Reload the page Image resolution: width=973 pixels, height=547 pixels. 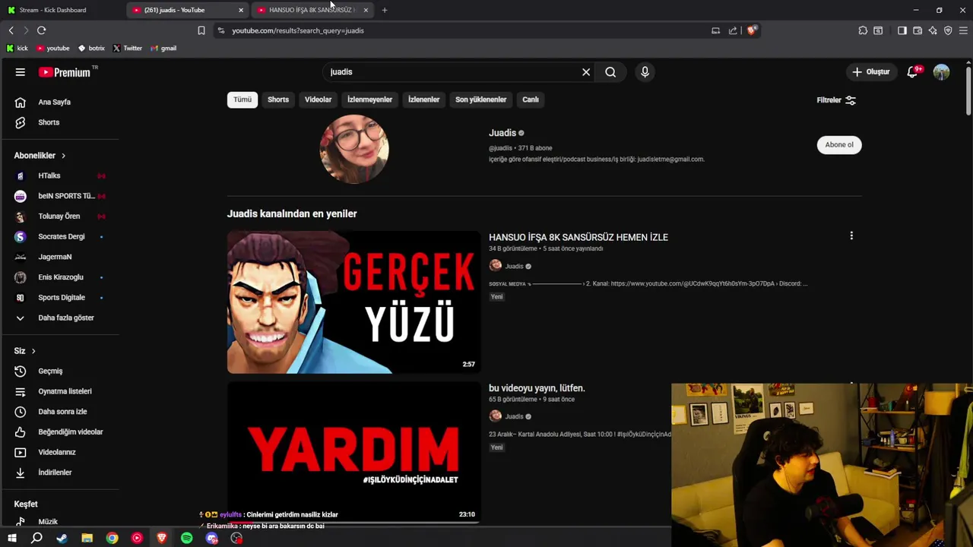click(x=41, y=30)
